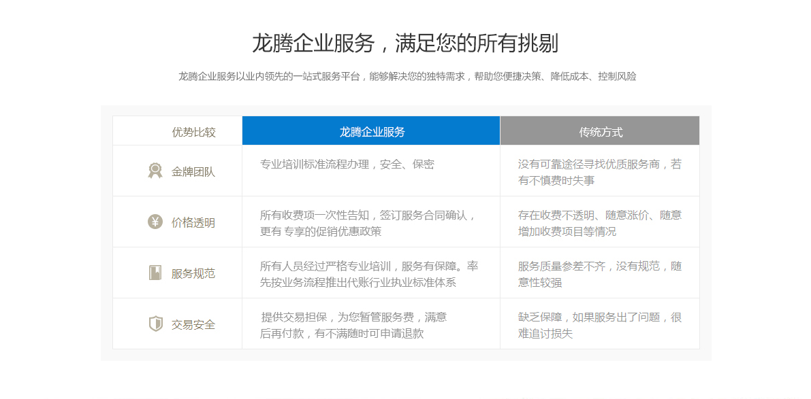Click the cell starting 服务质量参差不齐
This screenshot has height=399, width=811.
(x=600, y=274)
